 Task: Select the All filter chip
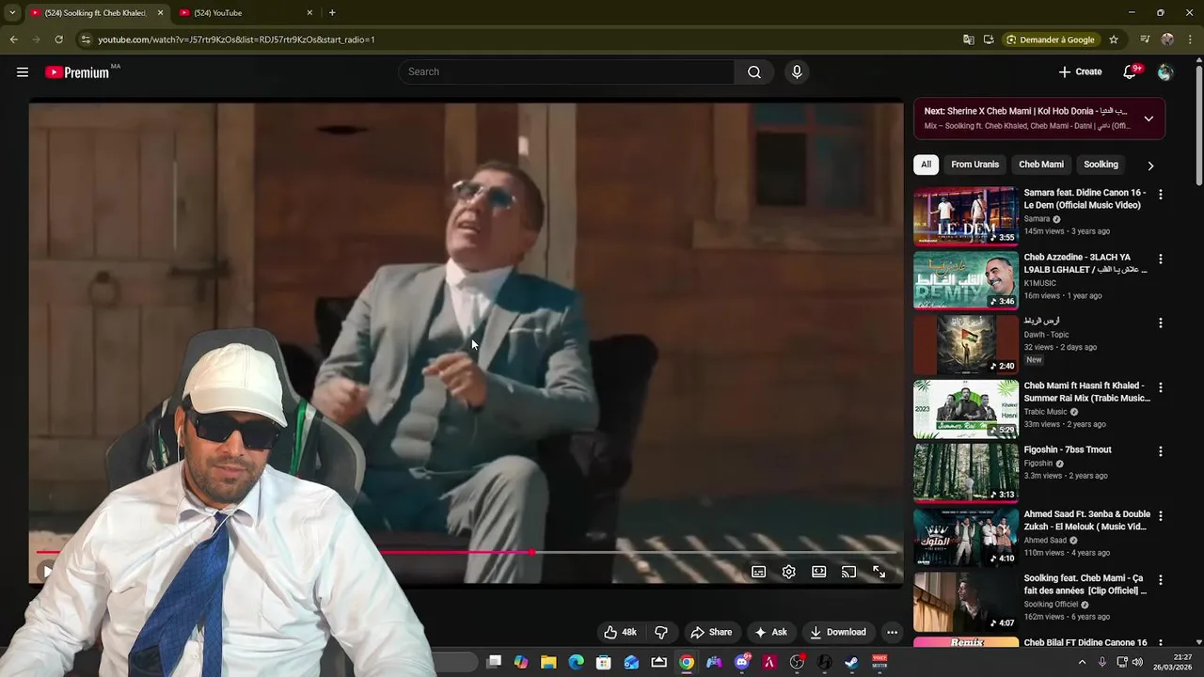pos(926,165)
